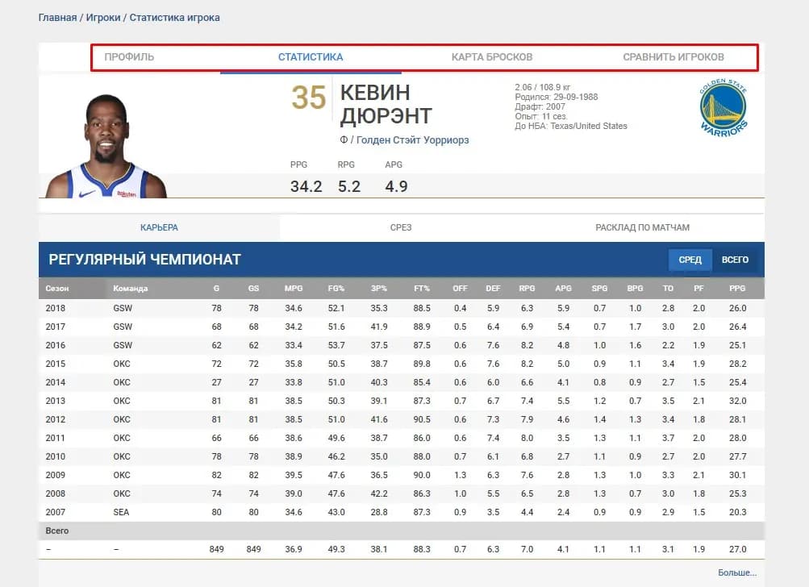Open the КАРТА БРОСКОВ tab

[x=492, y=57]
